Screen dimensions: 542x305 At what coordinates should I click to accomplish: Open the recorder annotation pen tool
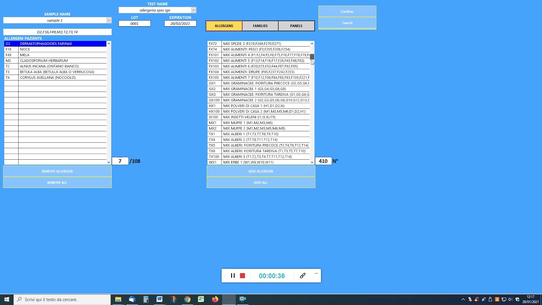click(x=303, y=276)
